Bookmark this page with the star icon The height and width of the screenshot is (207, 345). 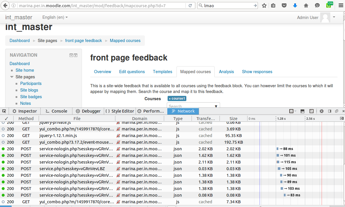pyautogui.click(x=264, y=5)
